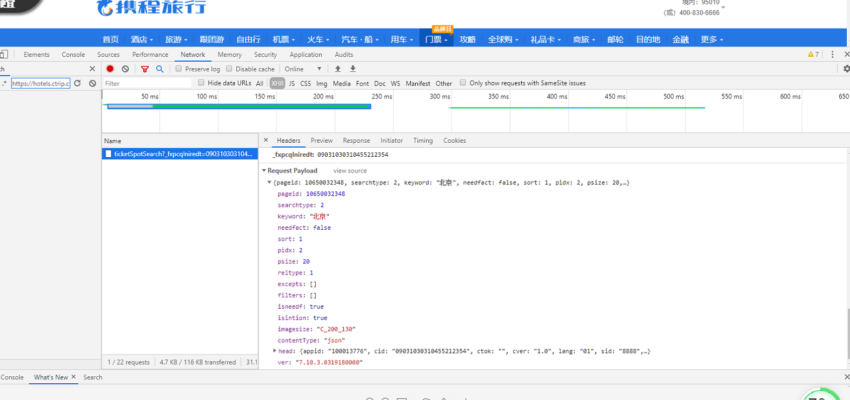
Task: Click the Ctrip logo
Action: tap(152, 8)
